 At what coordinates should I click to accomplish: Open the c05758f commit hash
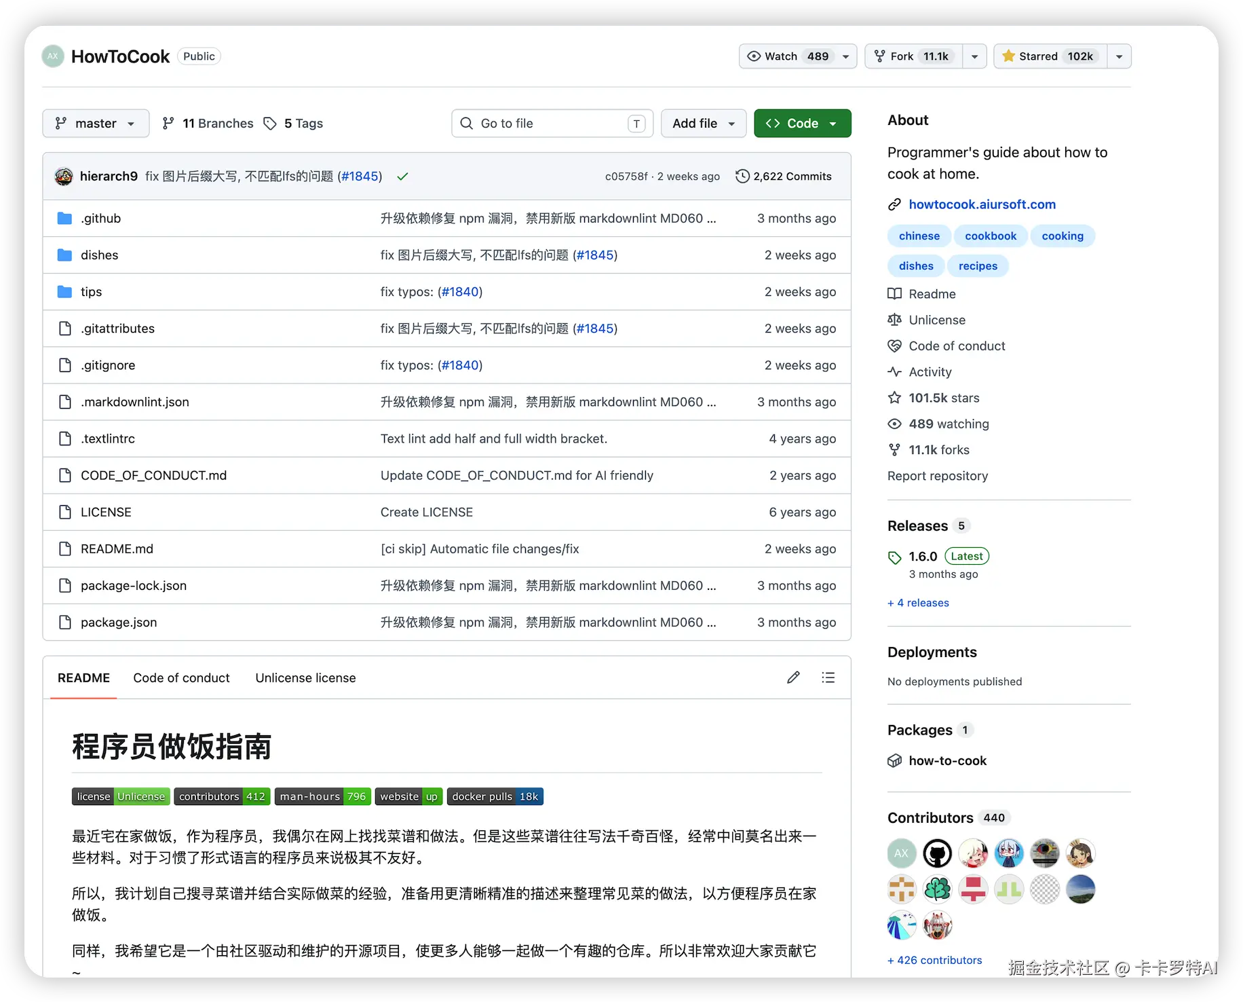pos(626,177)
